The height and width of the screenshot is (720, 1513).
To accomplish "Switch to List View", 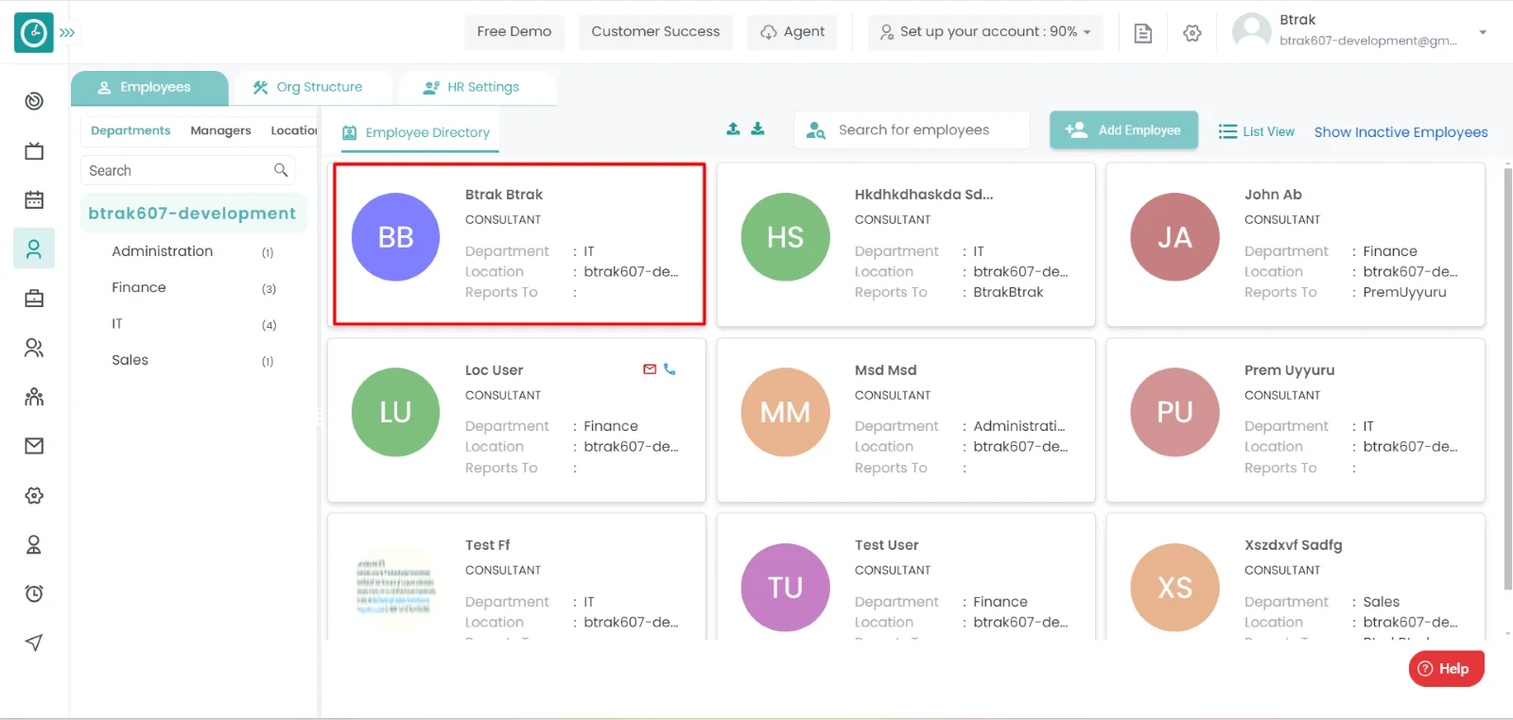I will point(1256,131).
